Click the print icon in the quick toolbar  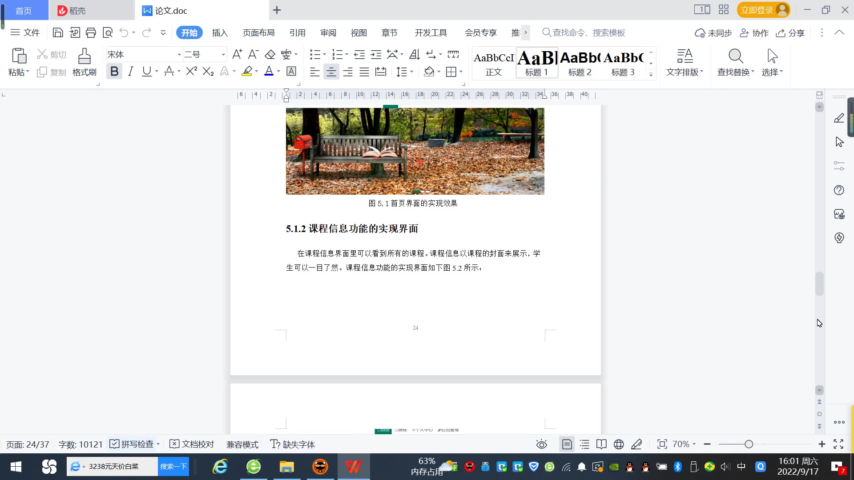point(91,32)
